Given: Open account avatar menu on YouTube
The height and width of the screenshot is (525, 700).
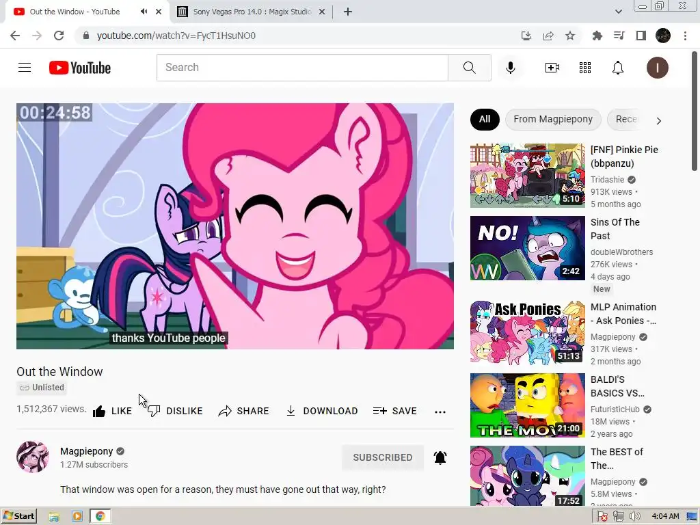Looking at the screenshot, I should [x=657, y=68].
